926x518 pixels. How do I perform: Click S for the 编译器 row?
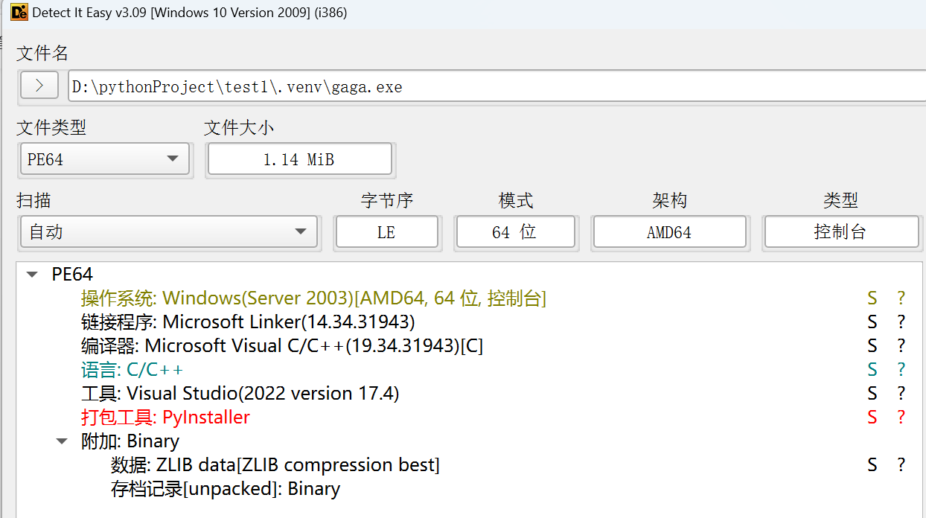click(x=872, y=346)
